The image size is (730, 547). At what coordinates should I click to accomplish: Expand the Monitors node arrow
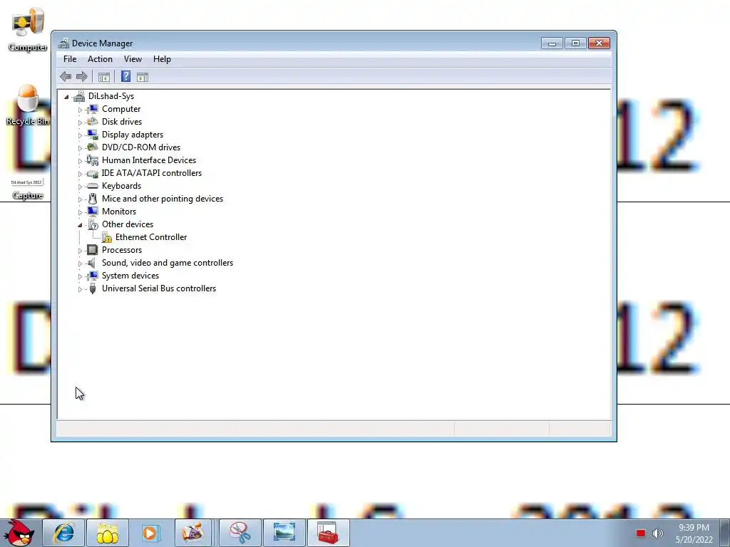pos(80,212)
